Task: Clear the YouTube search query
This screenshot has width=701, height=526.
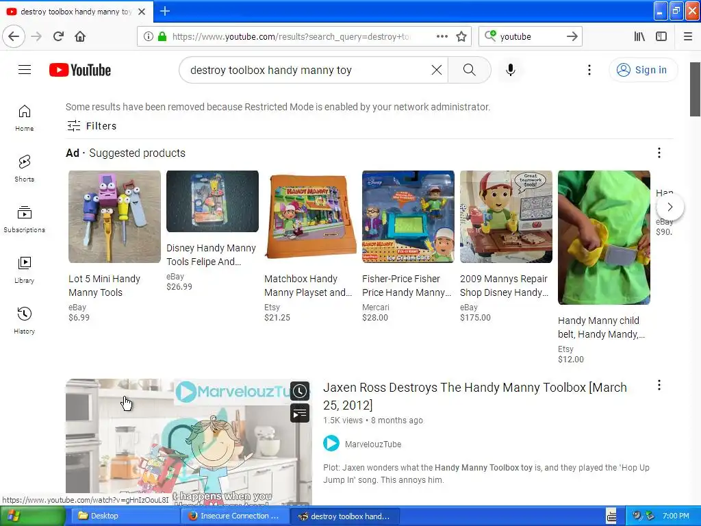Action: 436,70
